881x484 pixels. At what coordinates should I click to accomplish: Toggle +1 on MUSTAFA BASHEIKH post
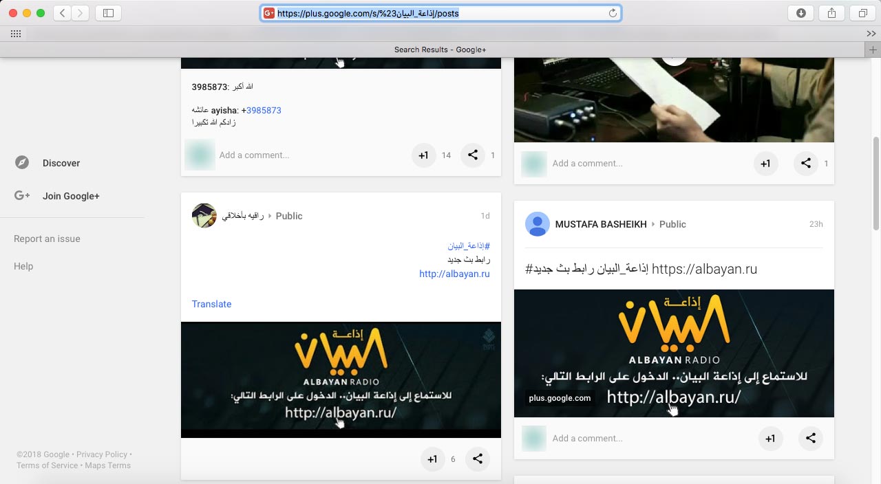[770, 439]
